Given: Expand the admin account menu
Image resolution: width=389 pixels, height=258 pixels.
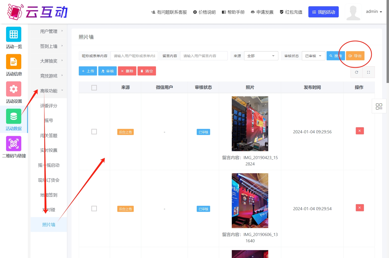Looking at the screenshot, I should [x=374, y=12].
